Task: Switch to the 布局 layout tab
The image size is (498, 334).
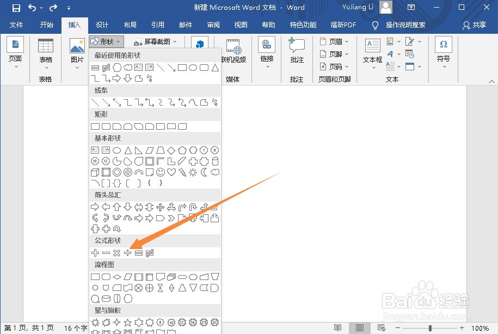Action: pos(130,25)
